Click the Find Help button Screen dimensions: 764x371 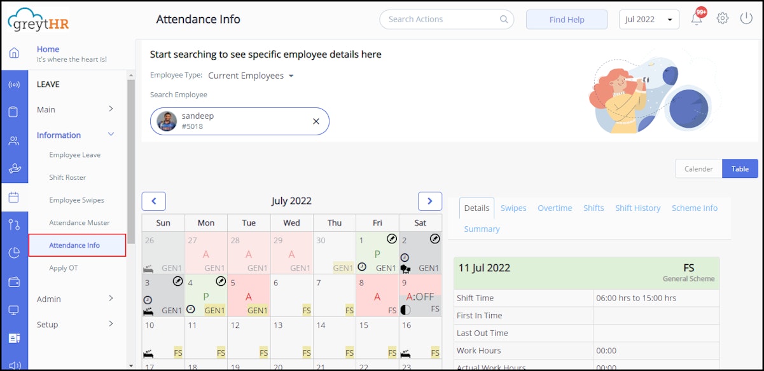coord(566,20)
